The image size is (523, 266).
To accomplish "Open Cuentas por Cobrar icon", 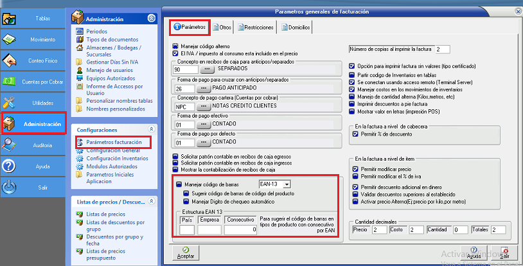I will (x=10, y=82).
